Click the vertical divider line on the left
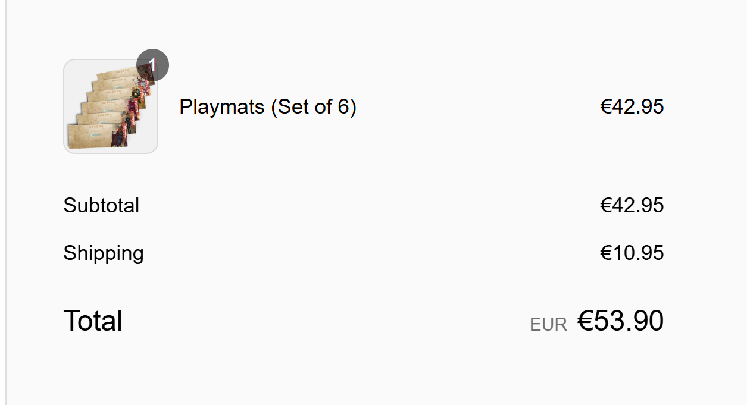Screen dimensions: 747x405 click(6, 202)
